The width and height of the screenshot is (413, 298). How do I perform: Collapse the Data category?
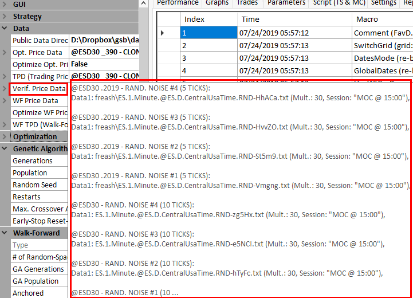5,28
